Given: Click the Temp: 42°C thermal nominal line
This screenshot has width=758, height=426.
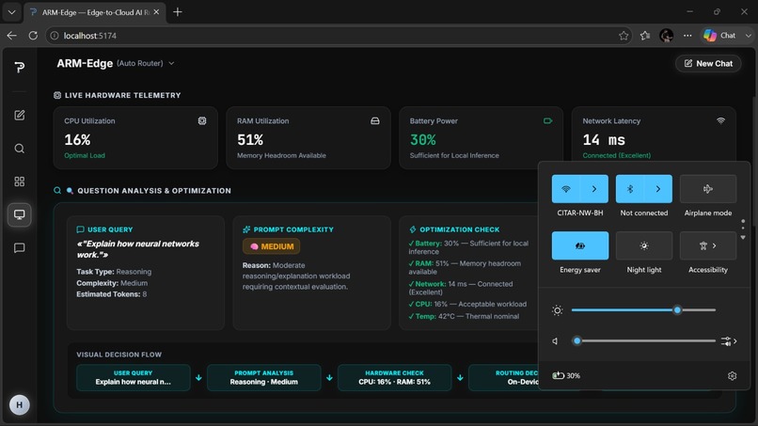Looking at the screenshot, I should (464, 316).
